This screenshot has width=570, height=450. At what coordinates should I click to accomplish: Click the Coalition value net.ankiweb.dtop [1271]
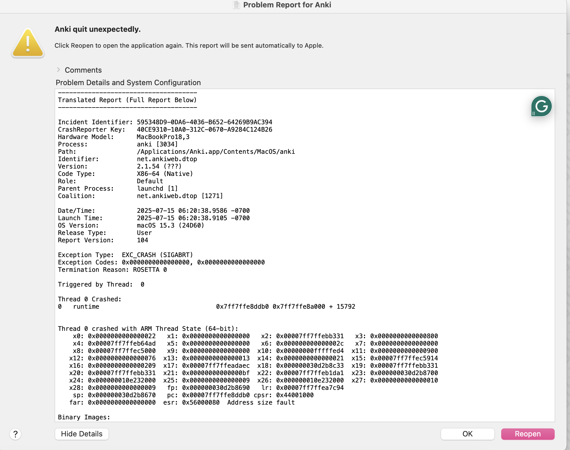[180, 196]
